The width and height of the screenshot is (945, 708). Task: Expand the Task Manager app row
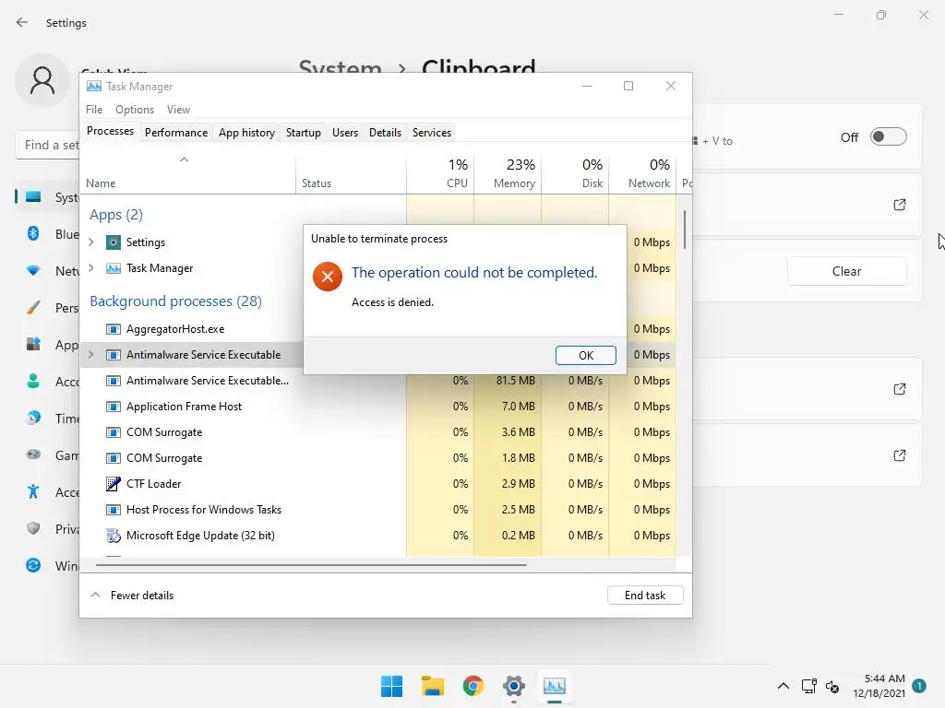click(91, 268)
